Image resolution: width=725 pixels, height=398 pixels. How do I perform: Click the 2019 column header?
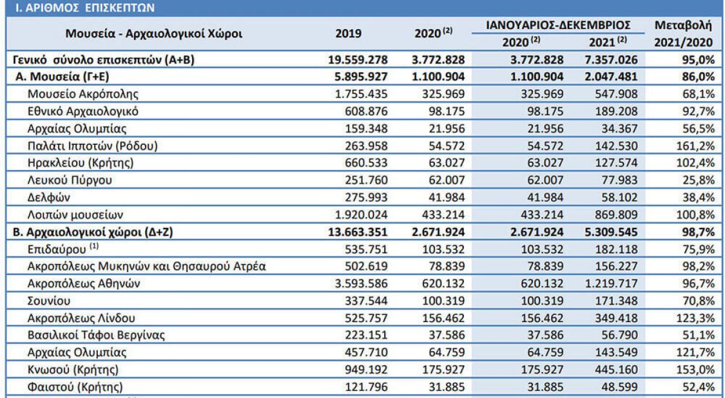coord(348,34)
